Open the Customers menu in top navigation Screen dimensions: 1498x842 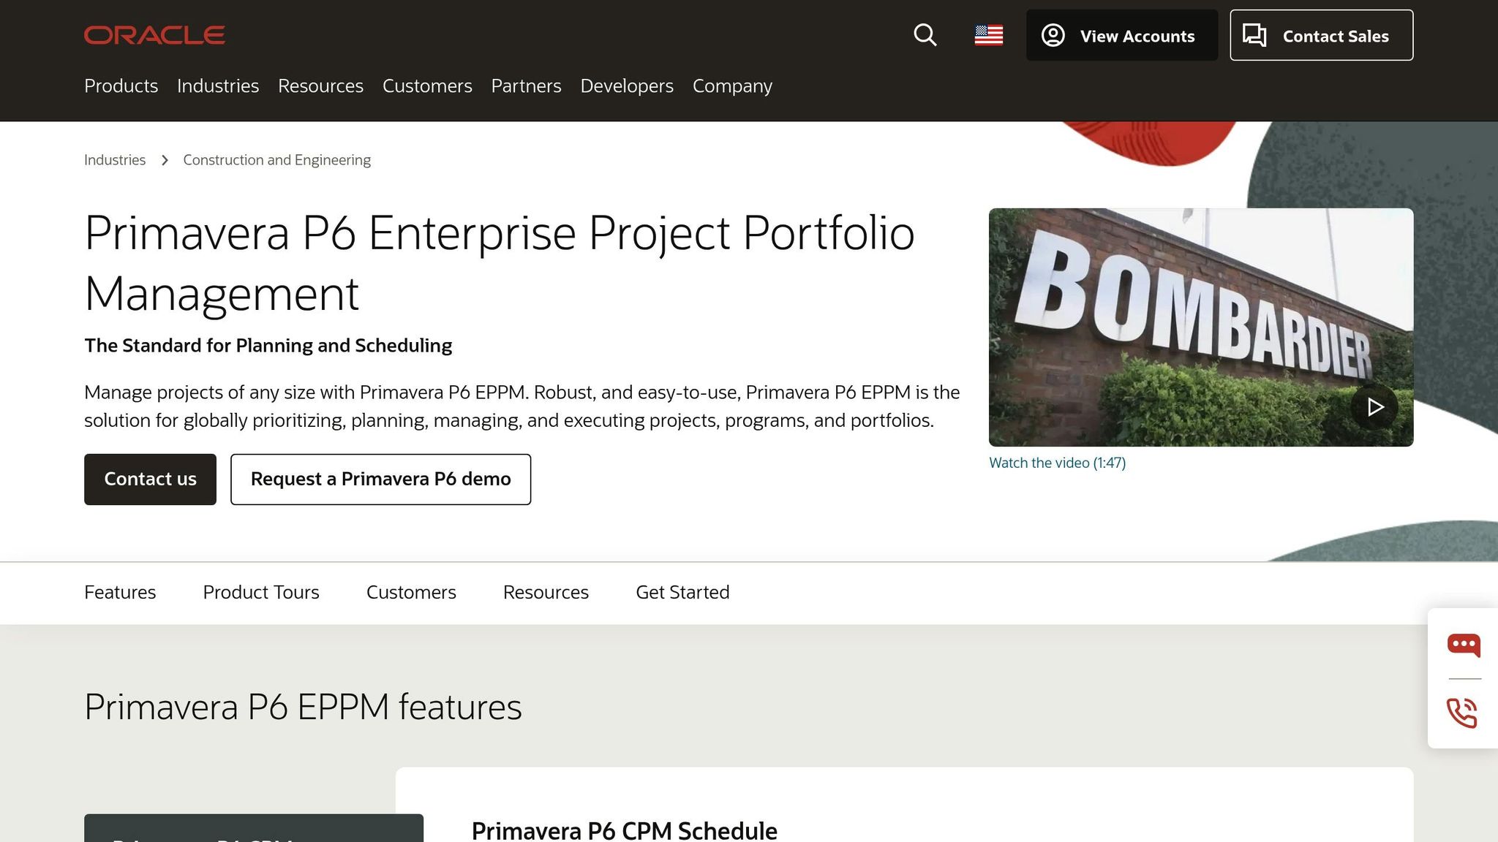click(427, 86)
